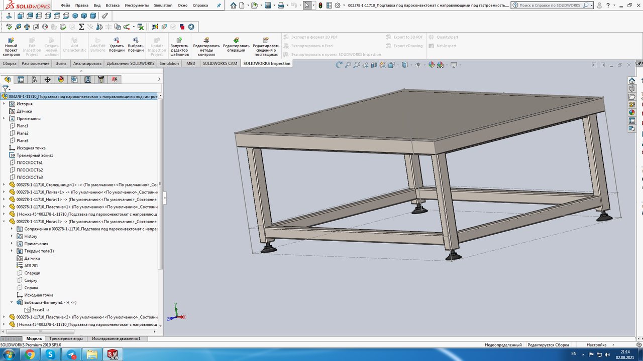
Task: Click the Normal To view icon
Action: 9,16
